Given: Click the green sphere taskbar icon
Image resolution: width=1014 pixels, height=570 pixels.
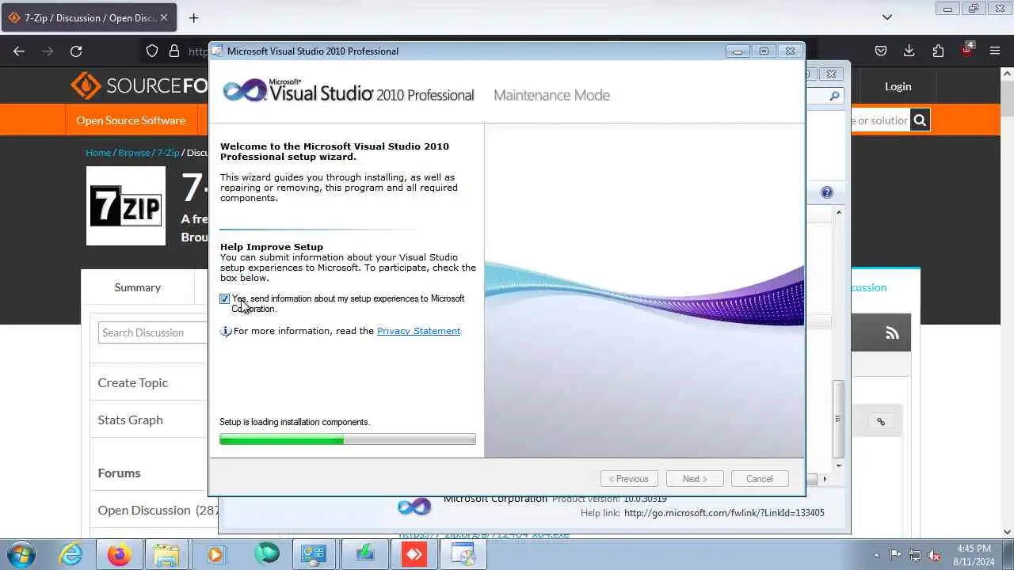Looking at the screenshot, I should pyautogui.click(x=267, y=553).
